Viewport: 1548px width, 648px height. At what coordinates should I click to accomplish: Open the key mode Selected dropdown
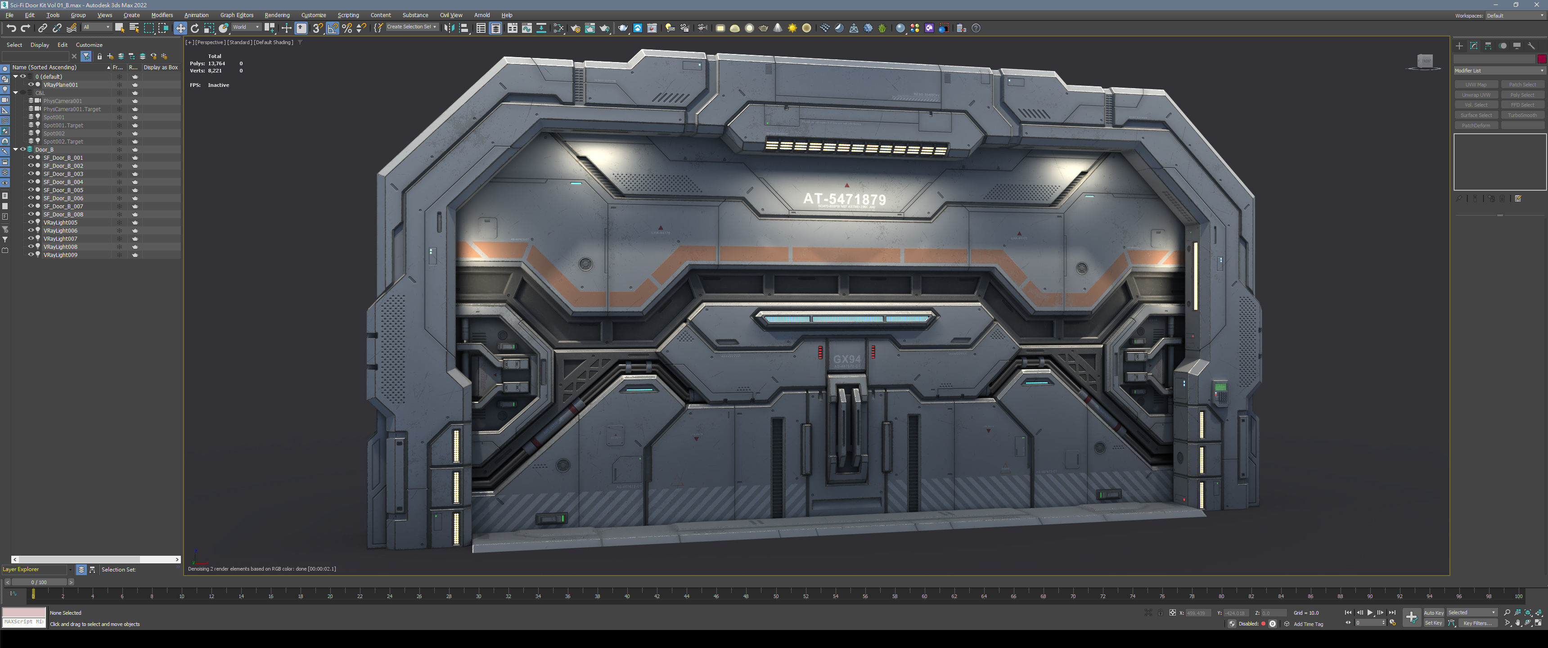click(1471, 612)
